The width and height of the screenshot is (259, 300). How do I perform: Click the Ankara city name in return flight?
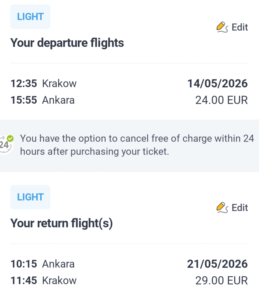58,264
